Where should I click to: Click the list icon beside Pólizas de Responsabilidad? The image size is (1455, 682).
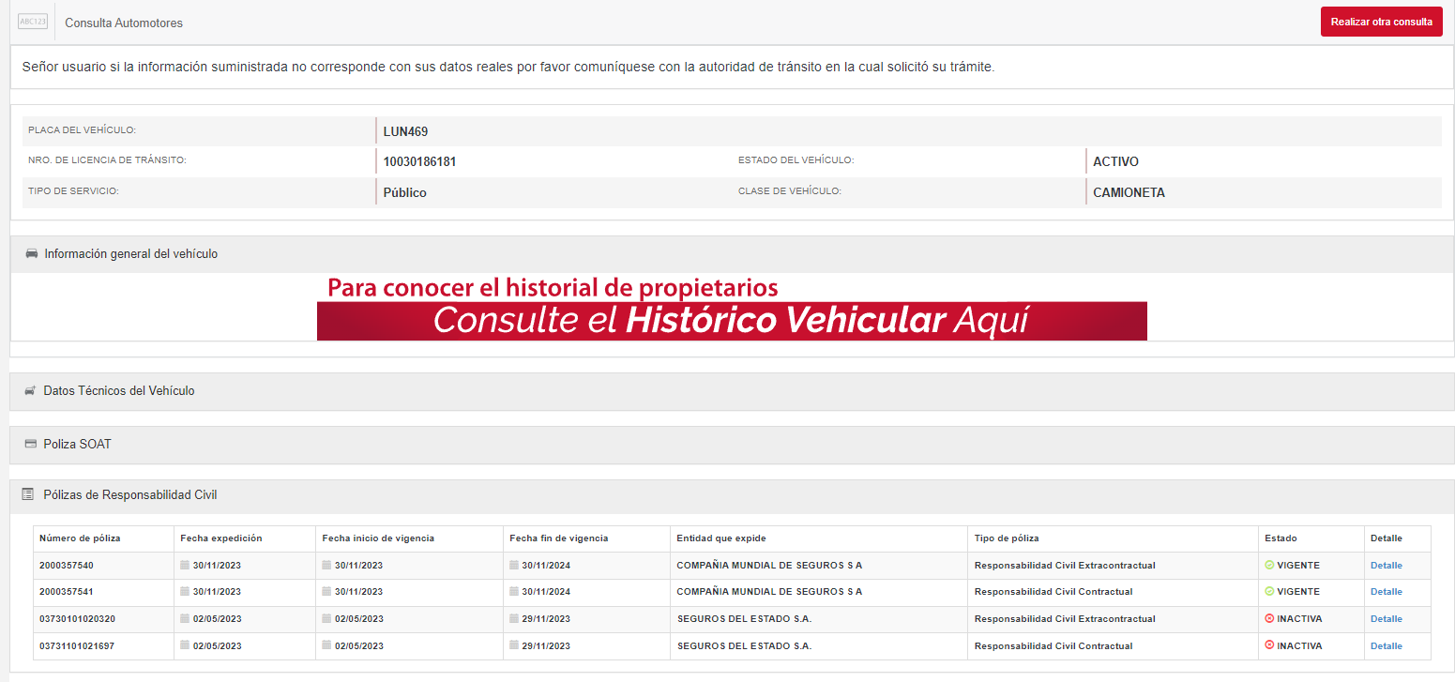(28, 494)
